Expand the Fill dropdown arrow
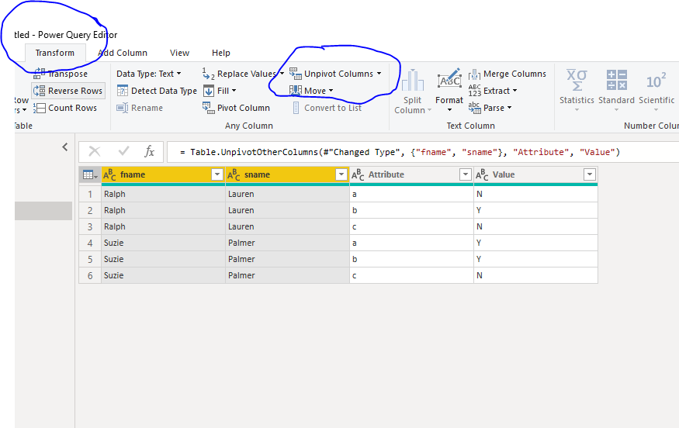679x428 pixels. (234, 91)
